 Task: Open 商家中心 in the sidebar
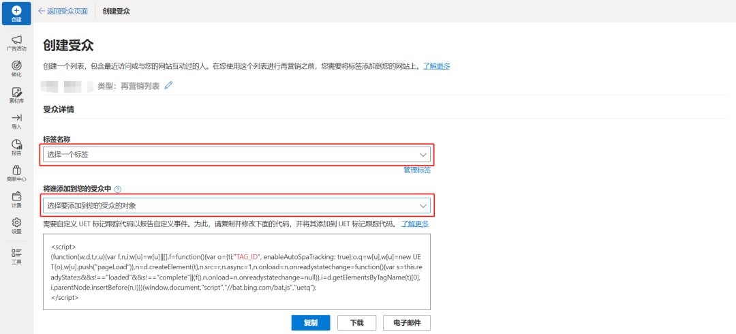click(x=16, y=174)
